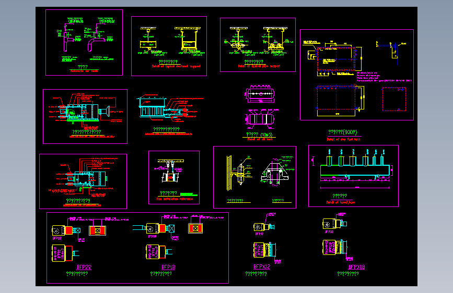Select the Automatic air vents detail frame

click(x=84, y=42)
